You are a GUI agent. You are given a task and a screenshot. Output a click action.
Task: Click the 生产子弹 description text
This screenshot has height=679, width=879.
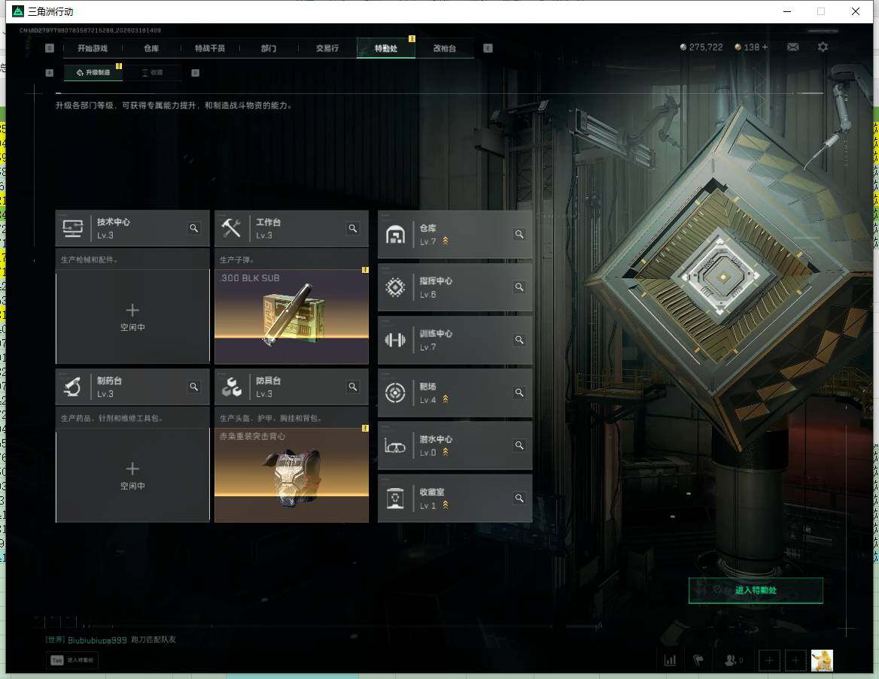[x=236, y=259]
